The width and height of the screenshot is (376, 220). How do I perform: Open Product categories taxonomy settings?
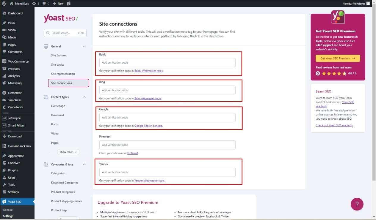click(x=63, y=192)
